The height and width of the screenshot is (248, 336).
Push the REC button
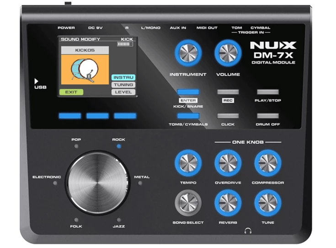coord(228,92)
